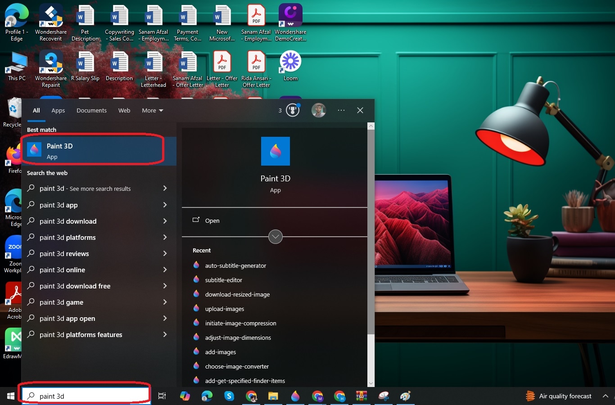The height and width of the screenshot is (405, 615).
Task: Select This PC desktop icon
Action: [17, 66]
